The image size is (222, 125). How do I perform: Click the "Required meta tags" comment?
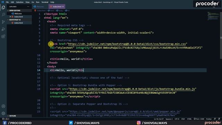coord(70,25)
